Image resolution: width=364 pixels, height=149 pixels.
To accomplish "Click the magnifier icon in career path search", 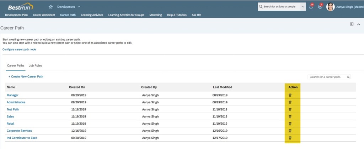I will (348, 77).
